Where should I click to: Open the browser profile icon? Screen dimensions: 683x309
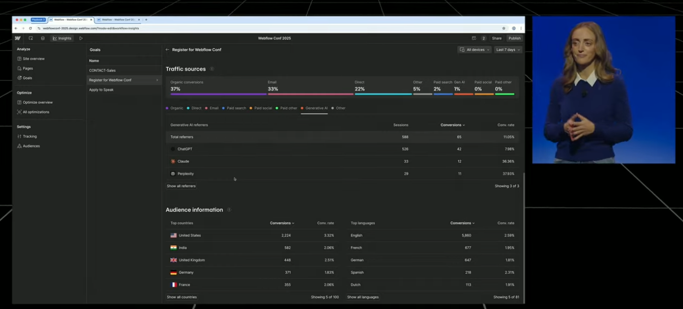[x=513, y=28]
